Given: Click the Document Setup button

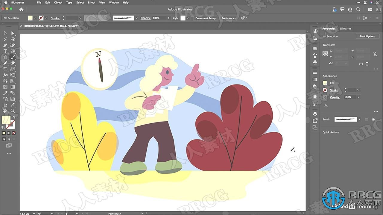Looking at the screenshot, I should pyautogui.click(x=205, y=18).
